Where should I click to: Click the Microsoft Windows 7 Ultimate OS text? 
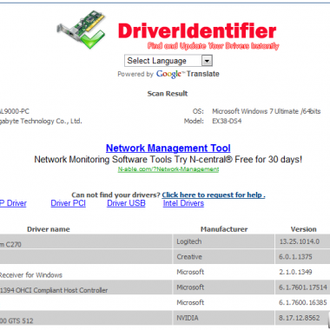coord(267,111)
